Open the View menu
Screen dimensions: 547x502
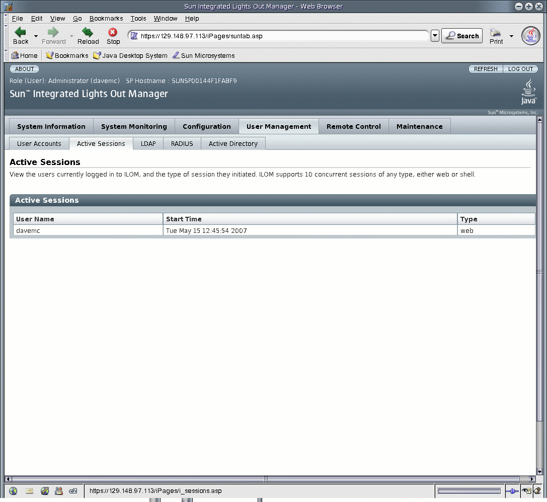point(57,19)
